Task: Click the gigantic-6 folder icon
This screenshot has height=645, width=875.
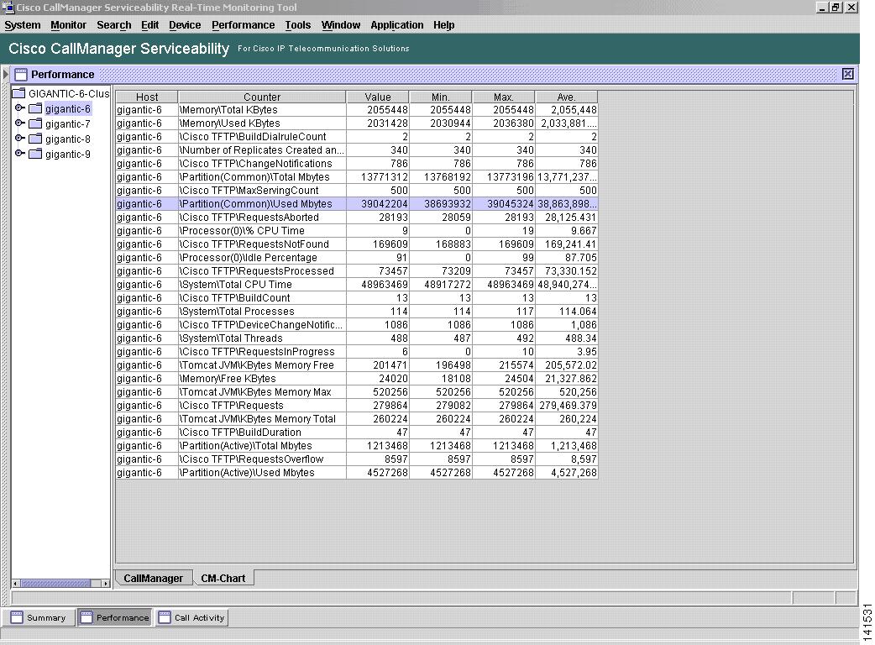Action: (x=35, y=108)
